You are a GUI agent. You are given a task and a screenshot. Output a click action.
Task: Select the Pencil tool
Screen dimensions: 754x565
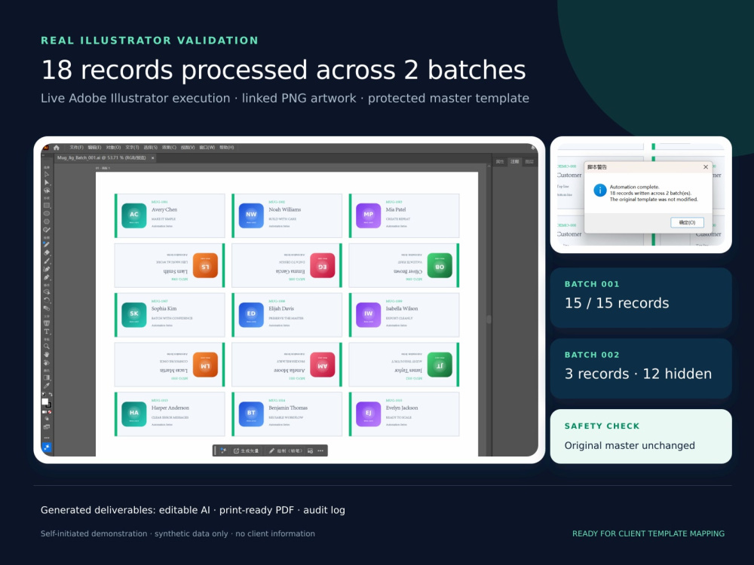pos(47,244)
